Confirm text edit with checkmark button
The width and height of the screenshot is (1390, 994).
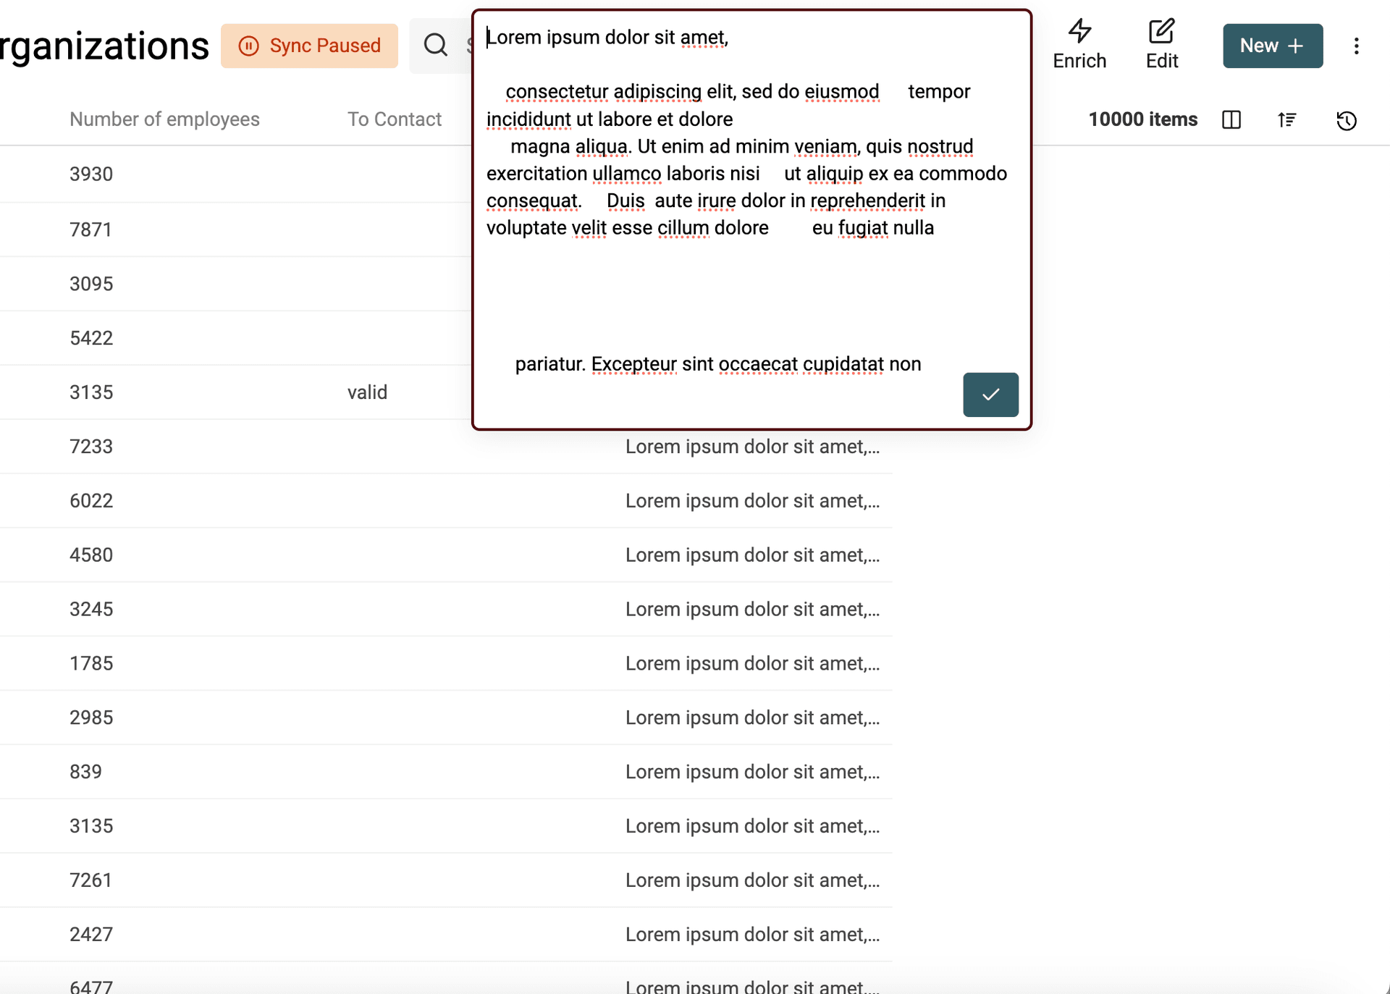point(990,395)
